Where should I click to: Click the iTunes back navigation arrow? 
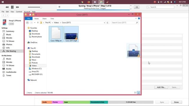(x=4, y=15)
